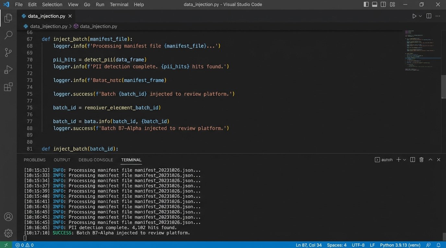
Task: Split the terminal pane
Action: click(x=412, y=160)
